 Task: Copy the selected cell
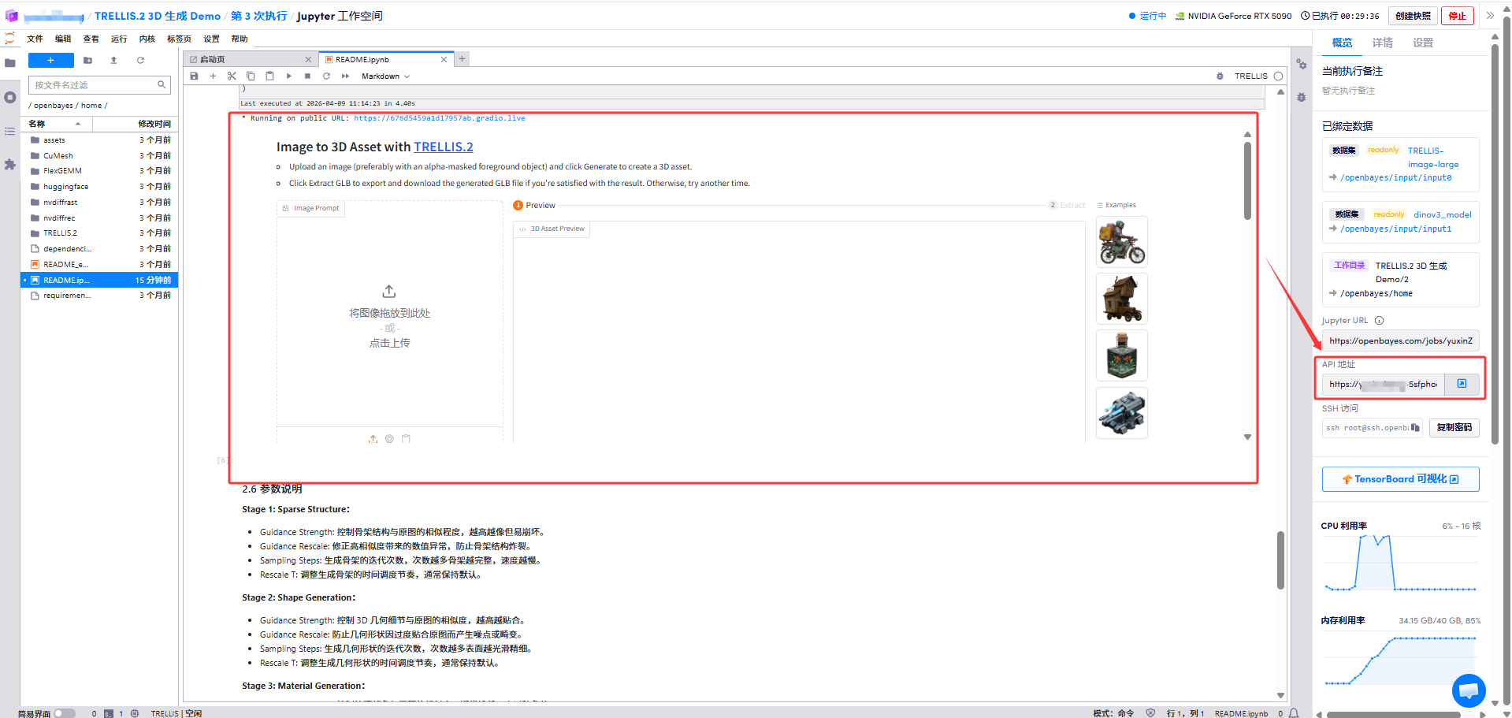click(251, 76)
